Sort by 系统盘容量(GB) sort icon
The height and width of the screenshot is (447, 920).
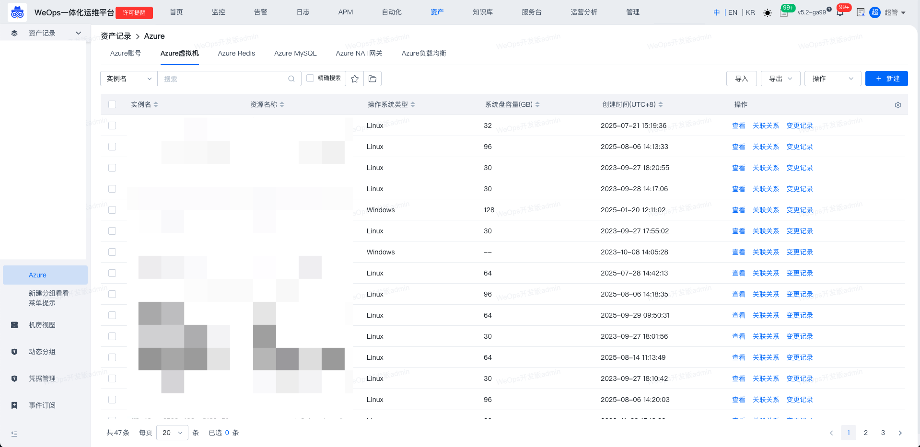537,104
